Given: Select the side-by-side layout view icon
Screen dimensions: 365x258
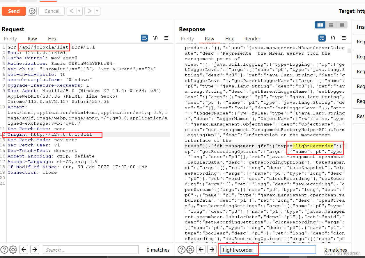Looking at the screenshot, I should (x=320, y=25).
